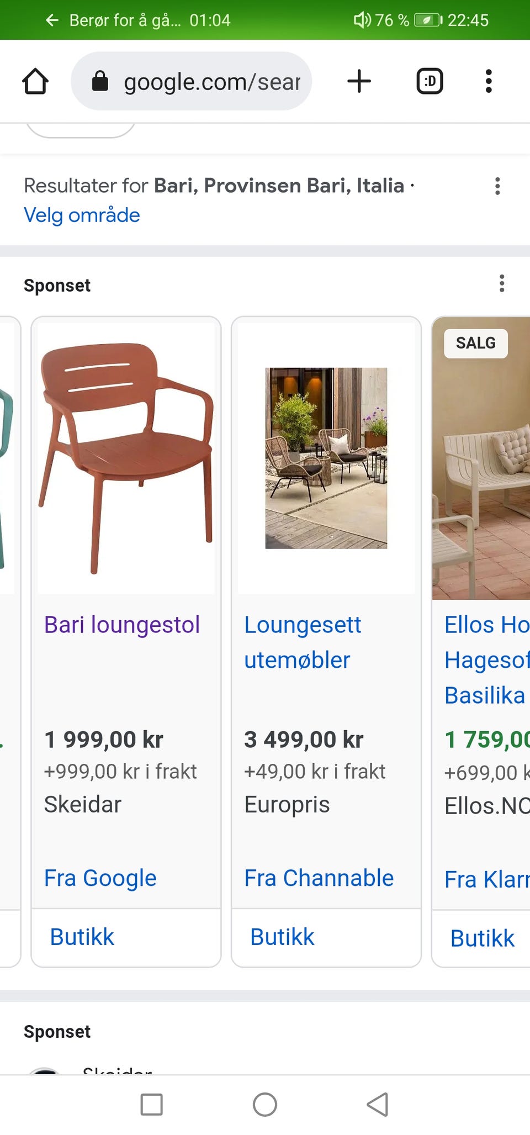Open options menu for the Sponset section
The width and height of the screenshot is (530, 1135).
(502, 284)
